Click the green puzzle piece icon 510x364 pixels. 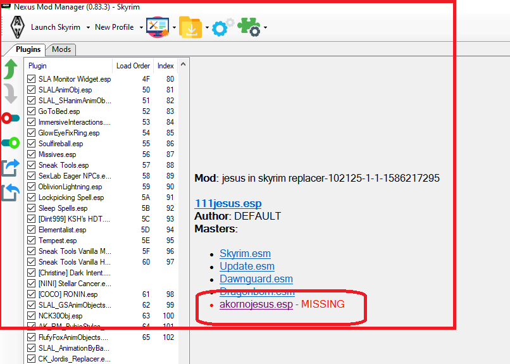coord(249,27)
